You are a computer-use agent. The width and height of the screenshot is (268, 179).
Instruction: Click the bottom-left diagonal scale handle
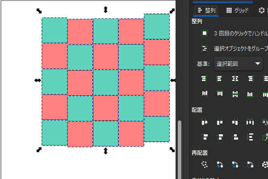click(x=39, y=150)
